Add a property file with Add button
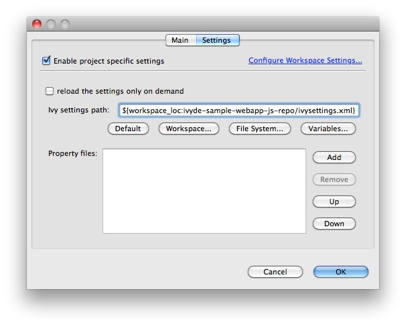The height and width of the screenshot is (326, 406). [x=334, y=157]
